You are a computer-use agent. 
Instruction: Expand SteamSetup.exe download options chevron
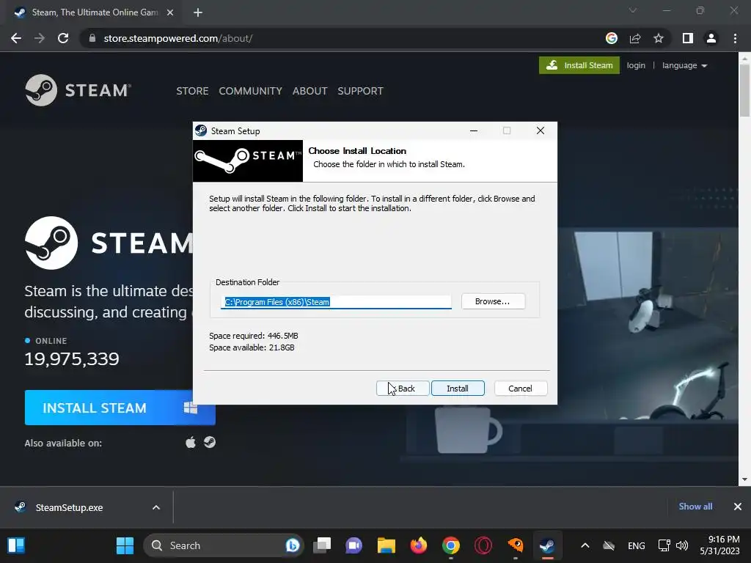click(x=156, y=507)
